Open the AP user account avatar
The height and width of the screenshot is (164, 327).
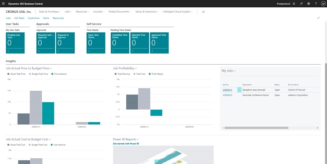(x=323, y=3)
